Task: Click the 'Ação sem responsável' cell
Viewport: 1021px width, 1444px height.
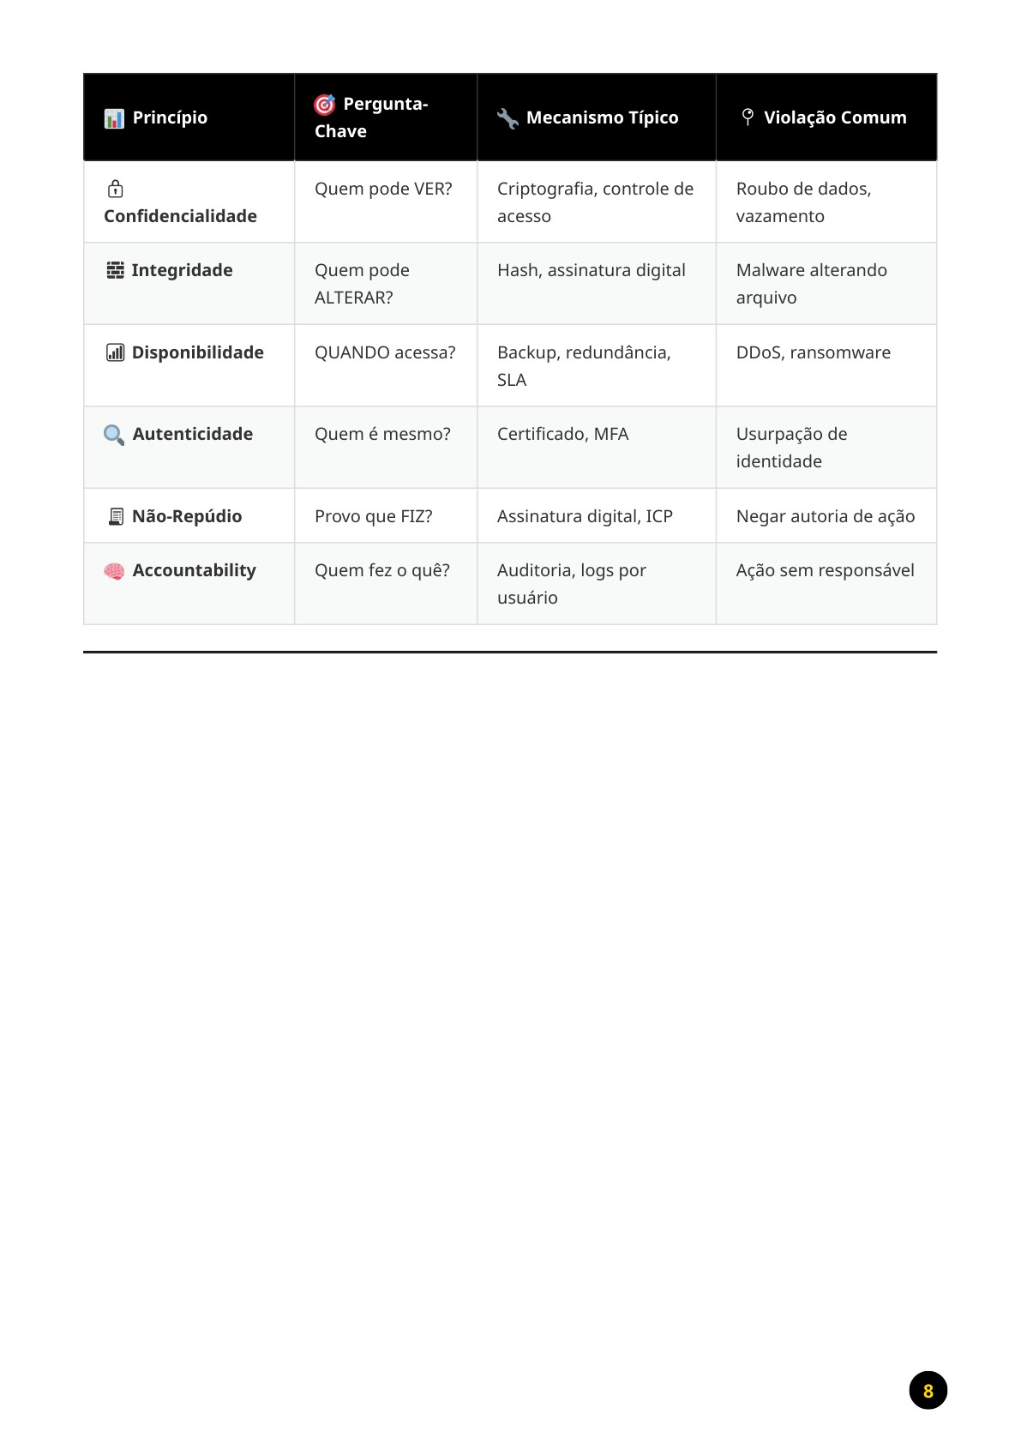Action: point(826,584)
